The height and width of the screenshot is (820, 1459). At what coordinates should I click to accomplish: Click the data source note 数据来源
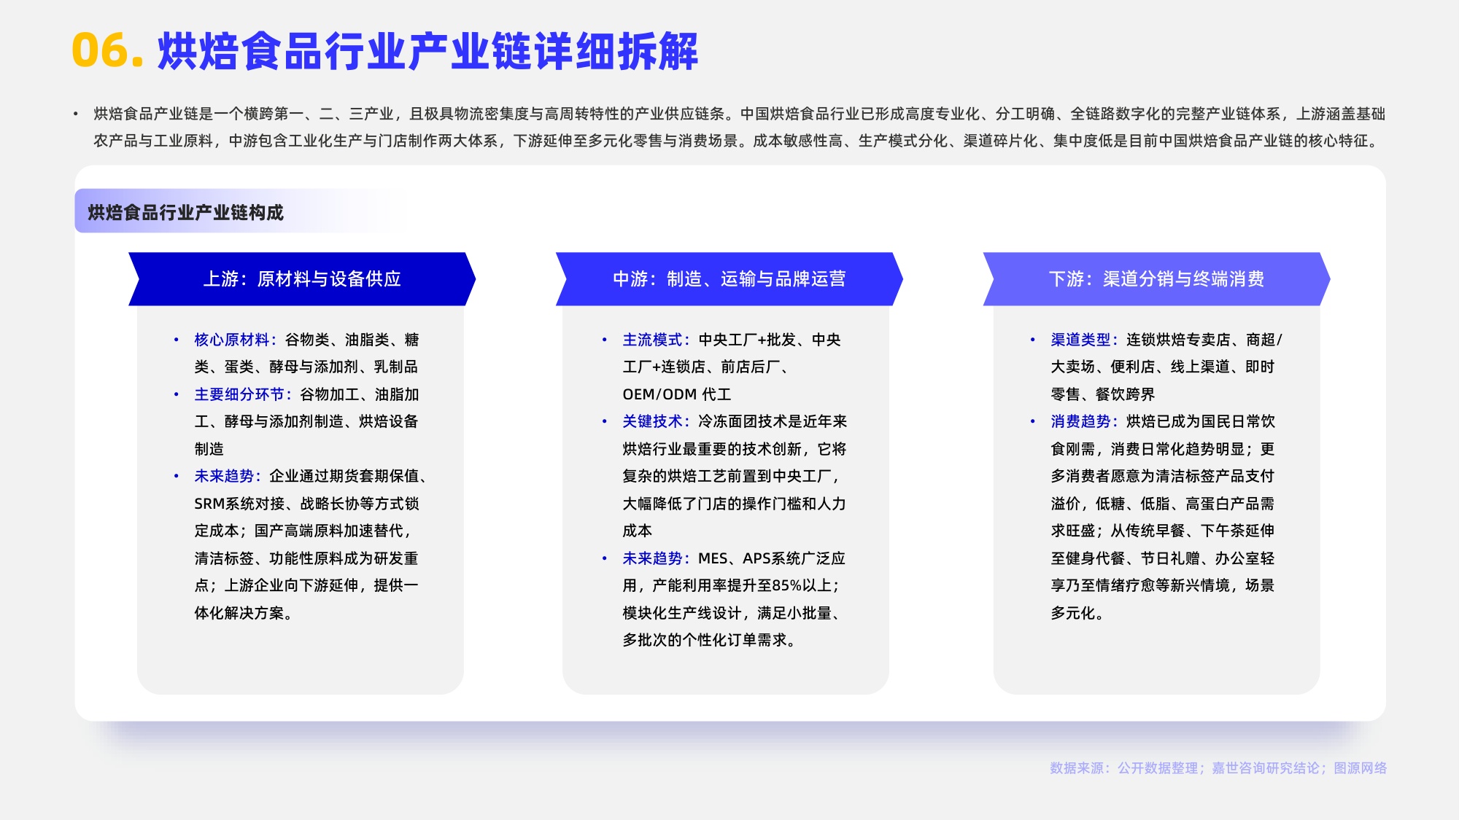point(1218,768)
